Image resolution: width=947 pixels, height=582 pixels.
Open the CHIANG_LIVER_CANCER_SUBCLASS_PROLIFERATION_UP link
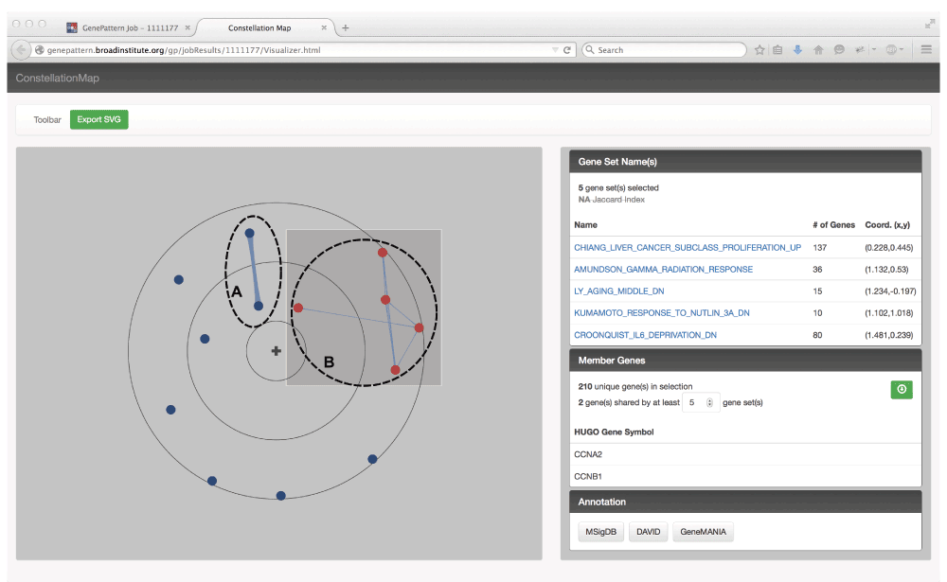tap(687, 248)
